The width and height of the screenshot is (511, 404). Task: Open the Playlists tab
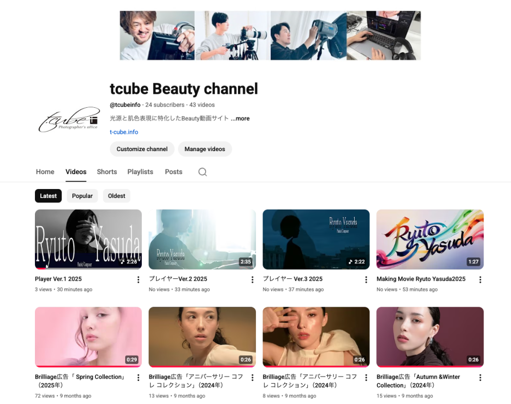tap(140, 172)
